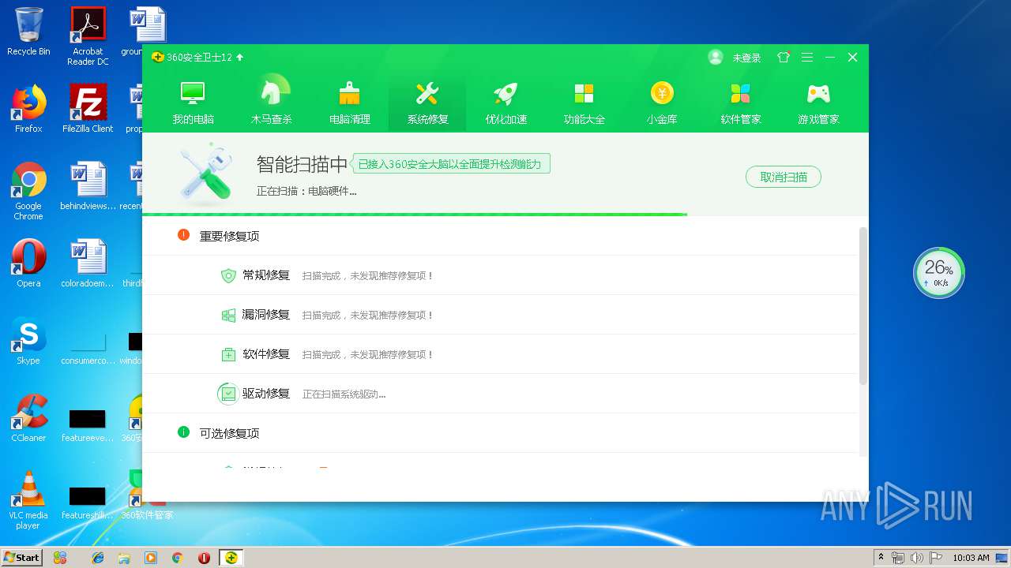Select the 驱动修复 row

click(x=501, y=394)
